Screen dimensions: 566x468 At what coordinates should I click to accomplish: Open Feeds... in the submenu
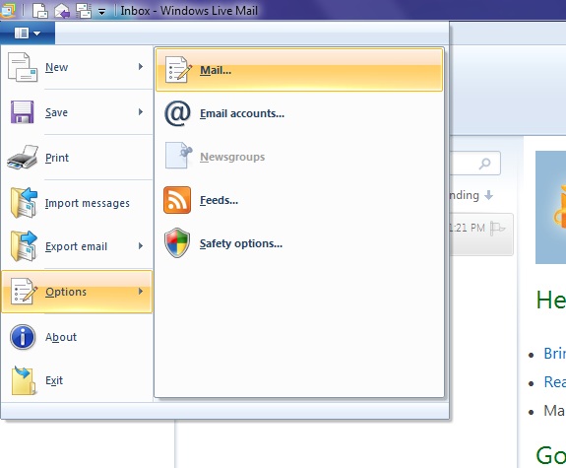pyautogui.click(x=299, y=200)
